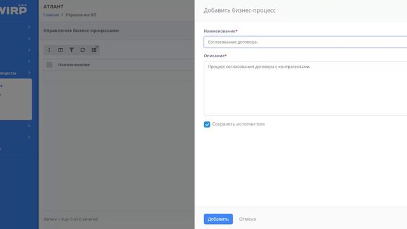The image size is (407, 229).
Task: Click the export list icon in toolbar
Action: click(94, 50)
